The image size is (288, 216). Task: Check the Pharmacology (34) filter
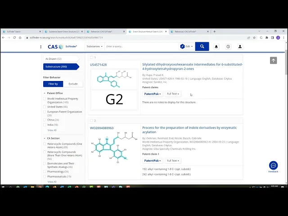pos(45,171)
